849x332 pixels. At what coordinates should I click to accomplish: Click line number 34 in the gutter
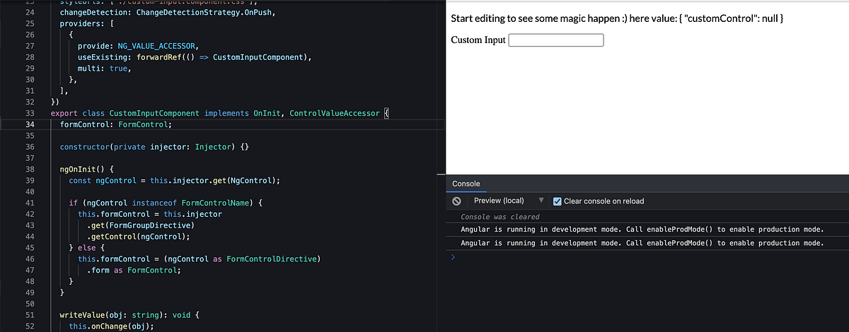tap(30, 124)
